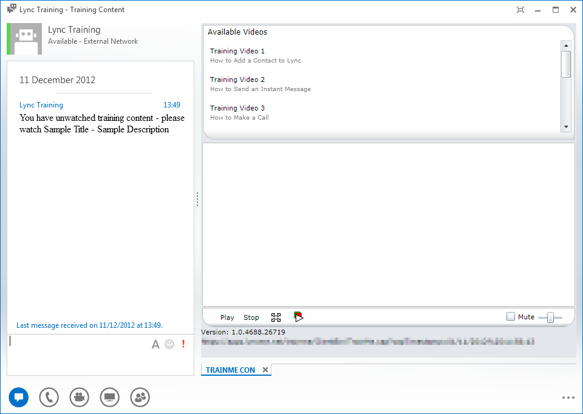The image size is (583, 414).
Task: Minimize the Lync Training window
Action: [x=537, y=10]
